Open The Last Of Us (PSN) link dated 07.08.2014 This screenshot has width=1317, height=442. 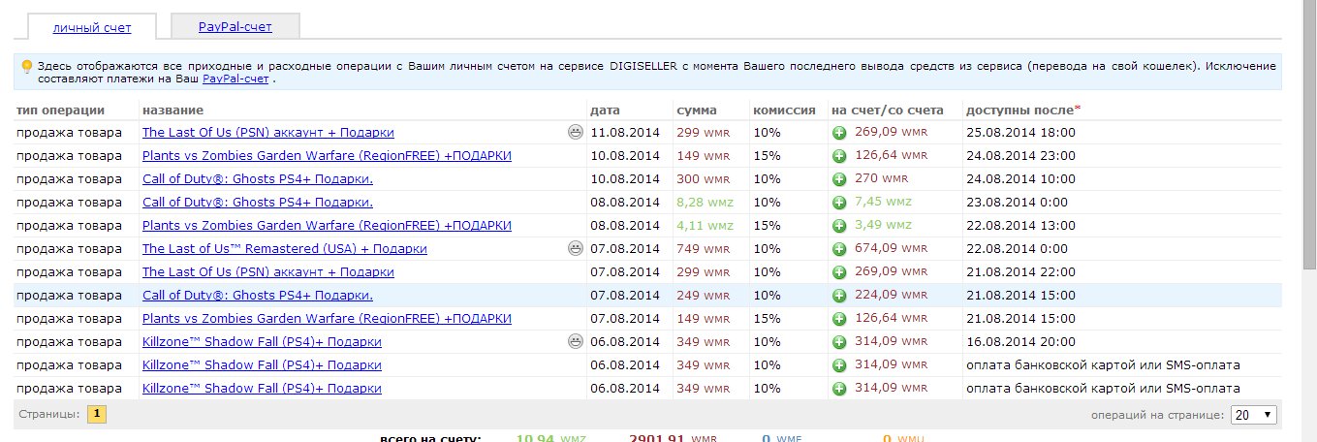pyautogui.click(x=268, y=272)
